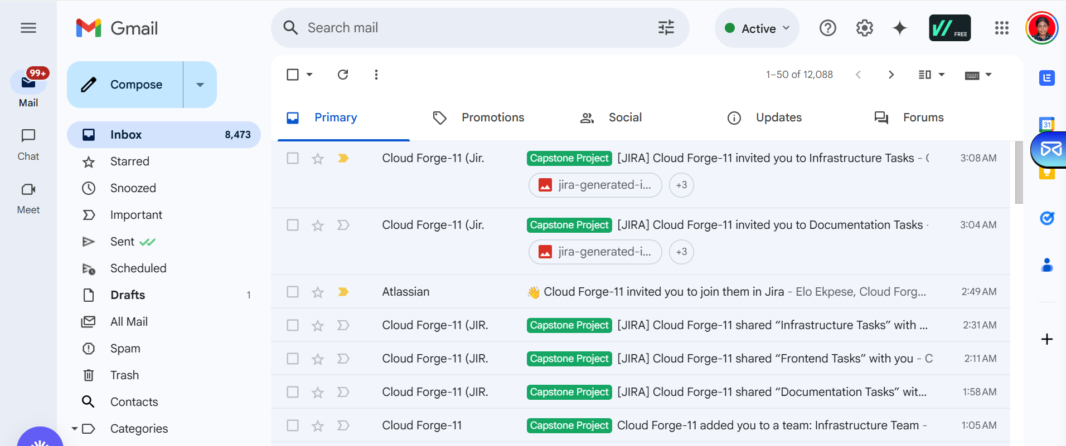The image size is (1066, 446).
Task: Open jira-generated image attachment on 3:08 AM email
Action: [x=595, y=185]
